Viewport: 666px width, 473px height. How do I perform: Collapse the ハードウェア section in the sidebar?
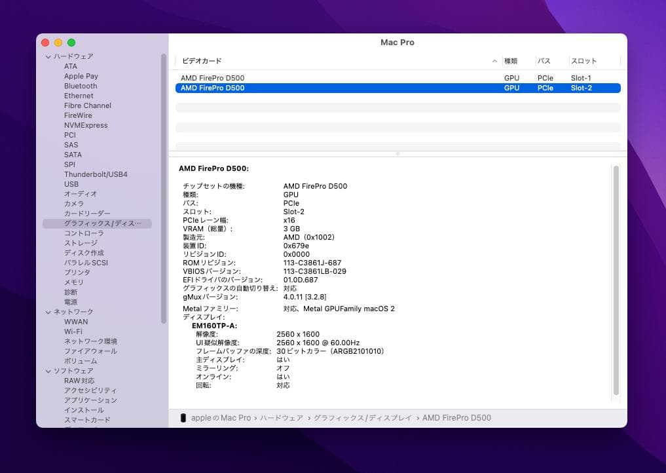pos(48,56)
